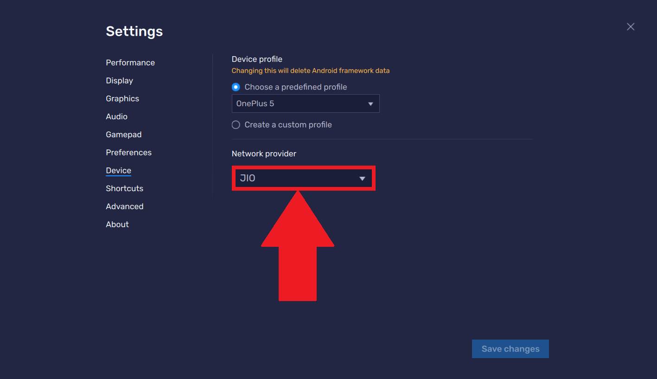This screenshot has height=379, width=657.
Task: Open the About section
Action: coord(117,225)
